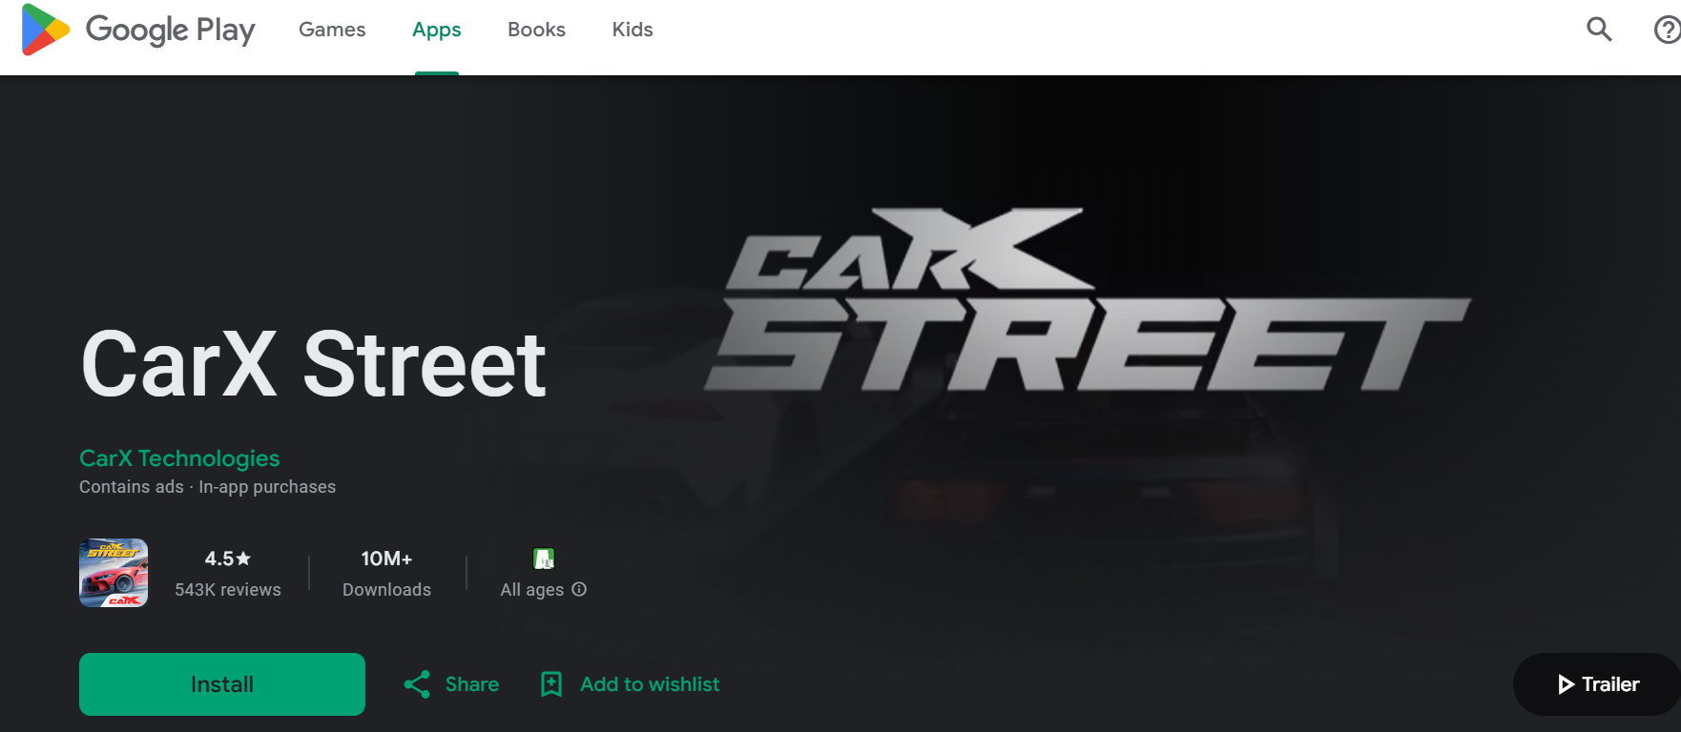Click the Google Play triangle logo

[45, 30]
